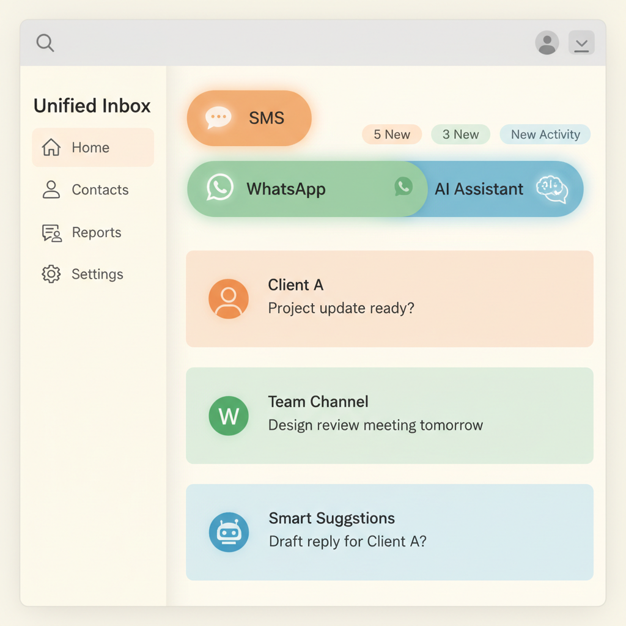Click the New Activity badge
Viewport: 626px width, 626px height.
pyautogui.click(x=545, y=134)
